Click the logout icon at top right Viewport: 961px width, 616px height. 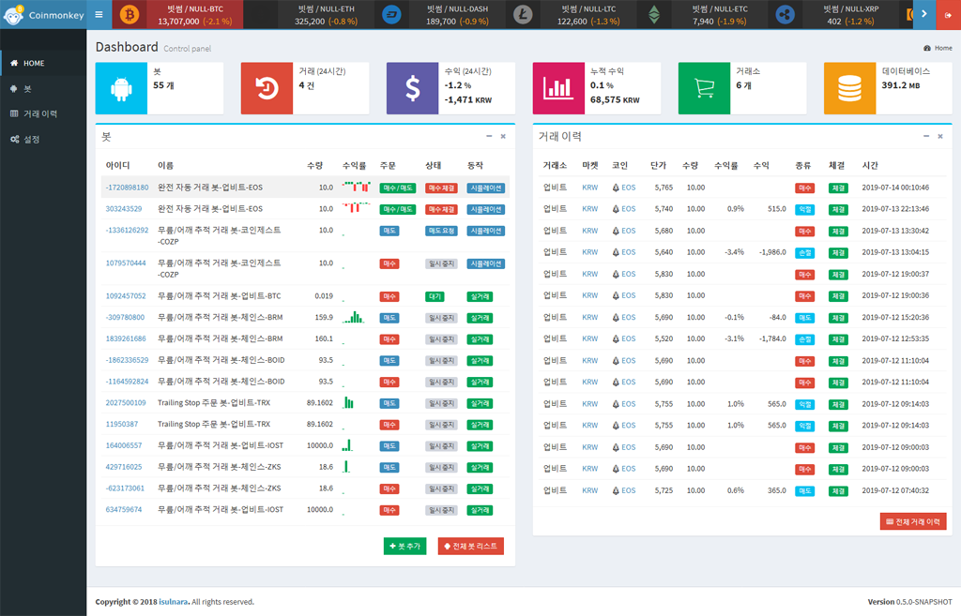click(x=948, y=15)
